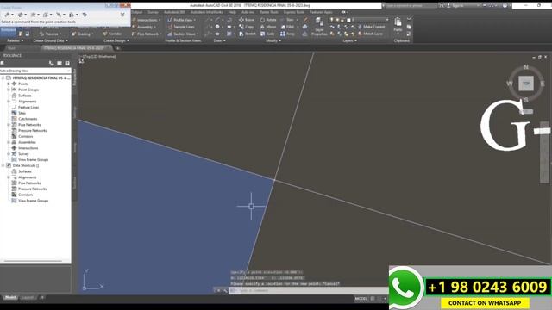
Task: Click the Sign In button
Action: click(x=458, y=6)
